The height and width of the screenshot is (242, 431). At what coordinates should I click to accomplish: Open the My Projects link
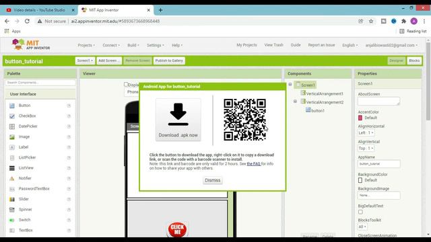pyautogui.click(x=246, y=45)
